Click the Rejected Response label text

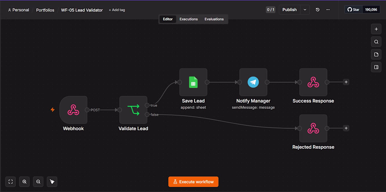click(313, 147)
